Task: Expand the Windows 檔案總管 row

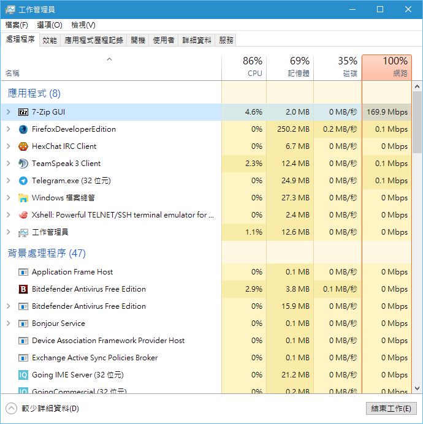Action: click(9, 198)
